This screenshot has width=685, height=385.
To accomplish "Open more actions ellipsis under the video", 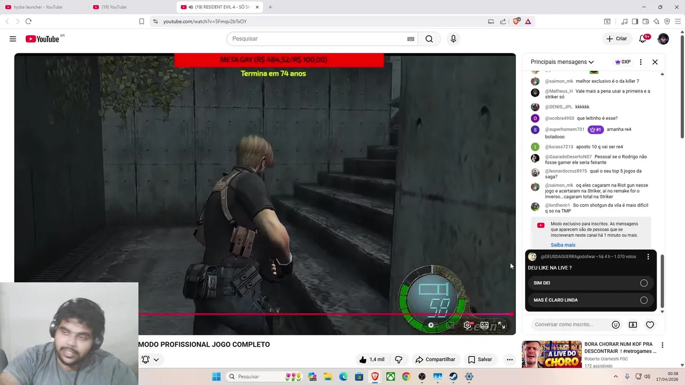I will (509, 359).
